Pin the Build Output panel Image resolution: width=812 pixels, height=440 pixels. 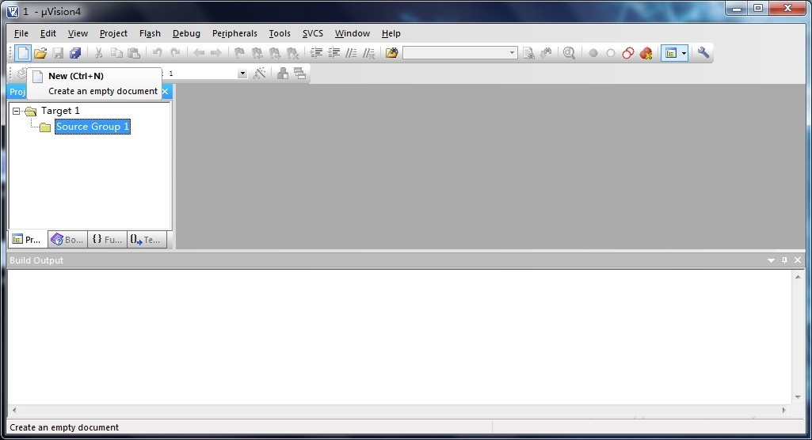pyautogui.click(x=784, y=260)
